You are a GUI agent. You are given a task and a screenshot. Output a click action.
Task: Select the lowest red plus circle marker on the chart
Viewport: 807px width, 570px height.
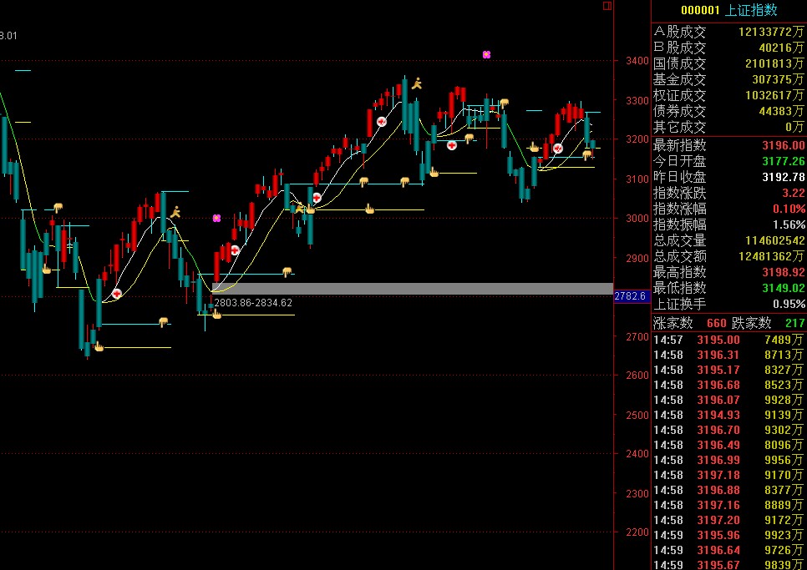pos(117,294)
